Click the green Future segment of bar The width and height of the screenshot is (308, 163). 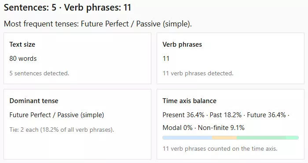(261, 137)
